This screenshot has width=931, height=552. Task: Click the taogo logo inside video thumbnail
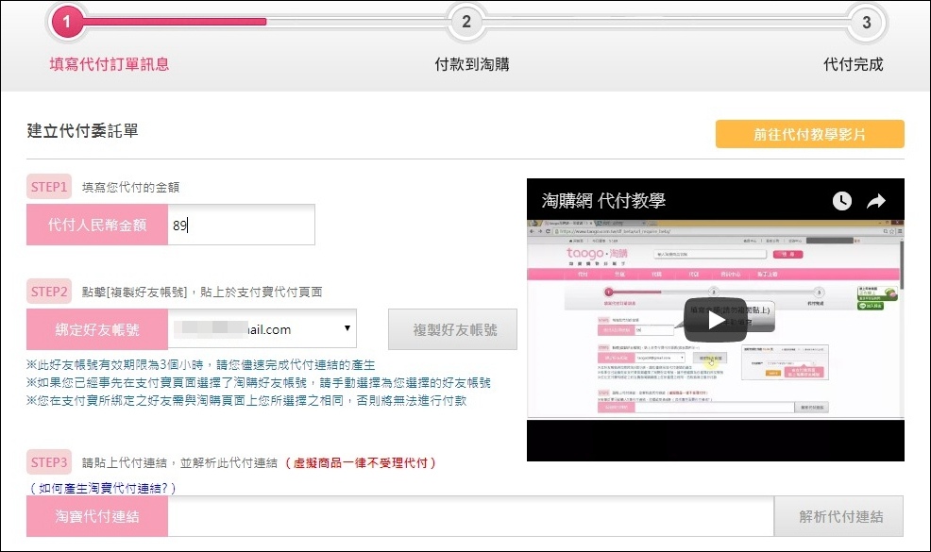coord(596,254)
